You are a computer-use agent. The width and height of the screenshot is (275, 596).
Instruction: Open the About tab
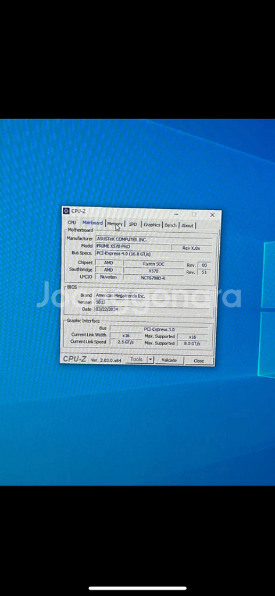(187, 225)
